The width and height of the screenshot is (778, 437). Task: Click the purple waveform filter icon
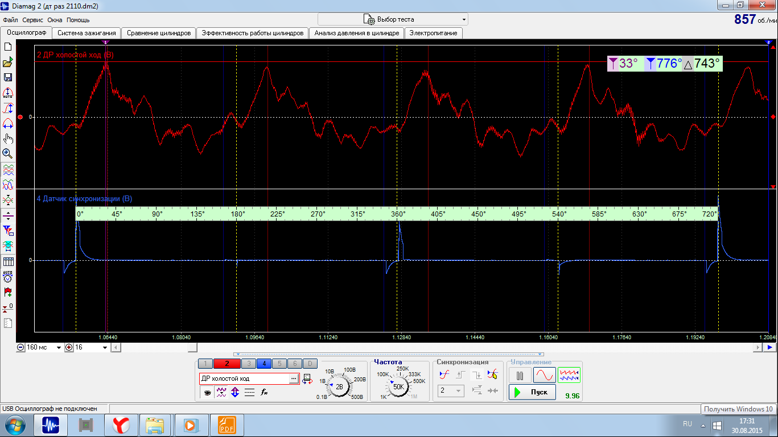pyautogui.click(x=221, y=392)
